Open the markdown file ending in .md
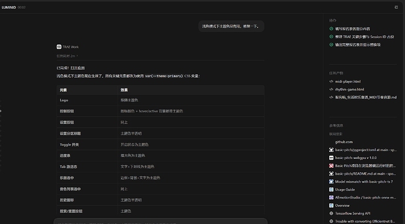This screenshot has height=224, width=405. (x=366, y=97)
